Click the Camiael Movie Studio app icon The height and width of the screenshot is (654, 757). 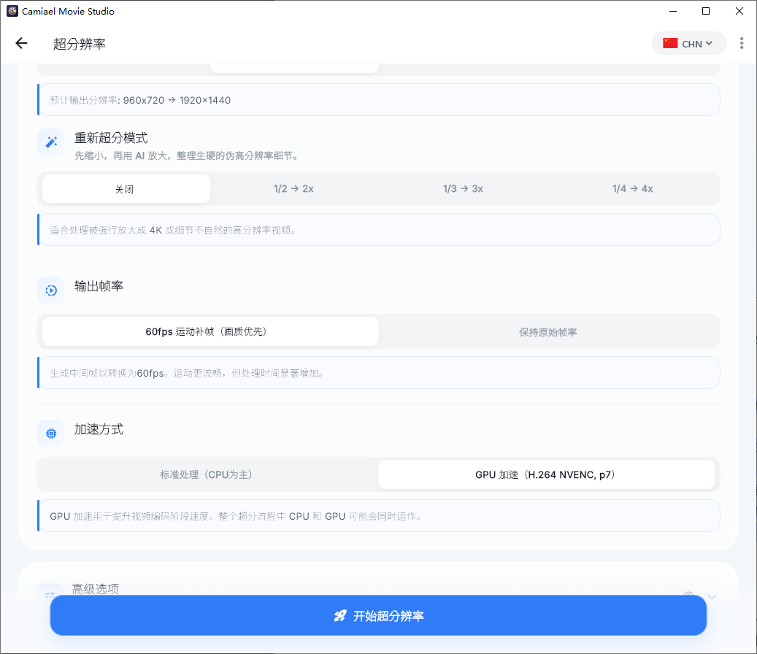point(12,11)
